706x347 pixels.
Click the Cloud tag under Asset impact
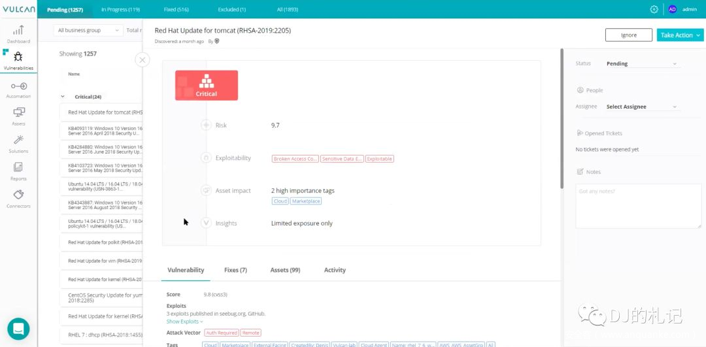(280, 201)
